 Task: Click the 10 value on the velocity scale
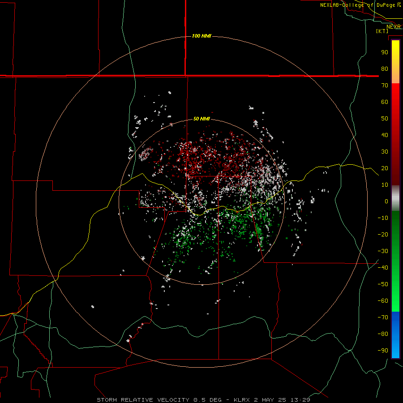(385, 185)
